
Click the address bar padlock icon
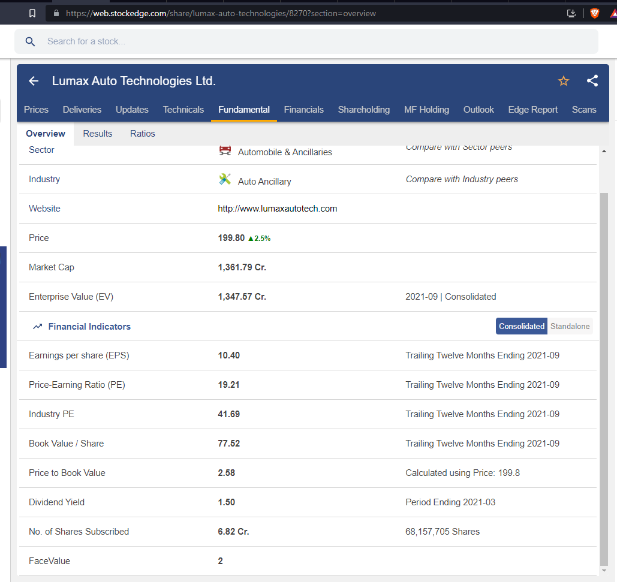pos(56,13)
